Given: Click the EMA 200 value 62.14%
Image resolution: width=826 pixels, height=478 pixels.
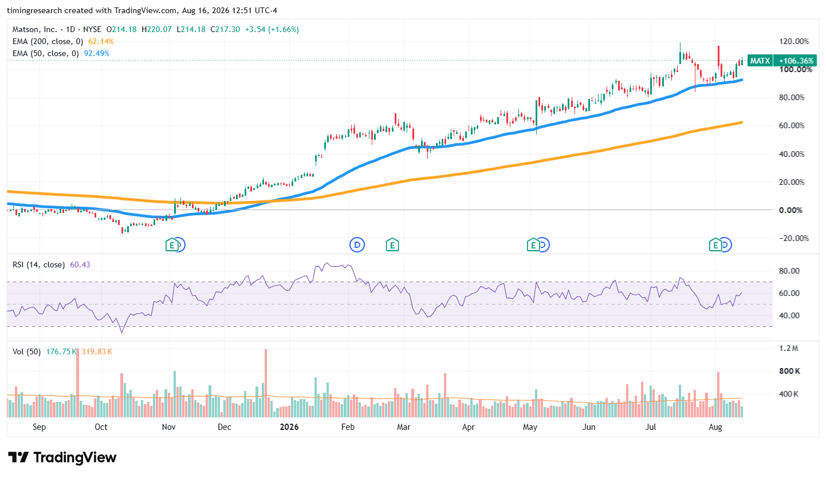Looking at the screenshot, I should (x=101, y=41).
